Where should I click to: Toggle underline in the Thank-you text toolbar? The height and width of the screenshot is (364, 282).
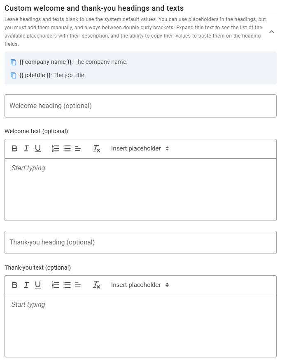[x=37, y=285]
